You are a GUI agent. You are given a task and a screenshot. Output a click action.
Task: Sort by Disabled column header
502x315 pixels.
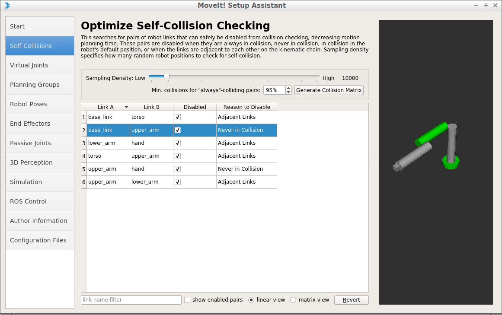[x=195, y=107]
